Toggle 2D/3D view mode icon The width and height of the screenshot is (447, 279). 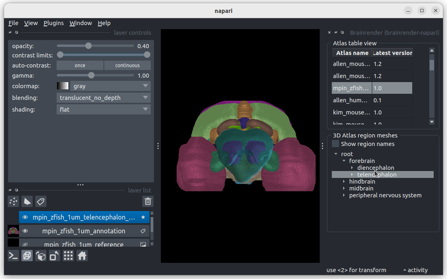tap(27, 256)
